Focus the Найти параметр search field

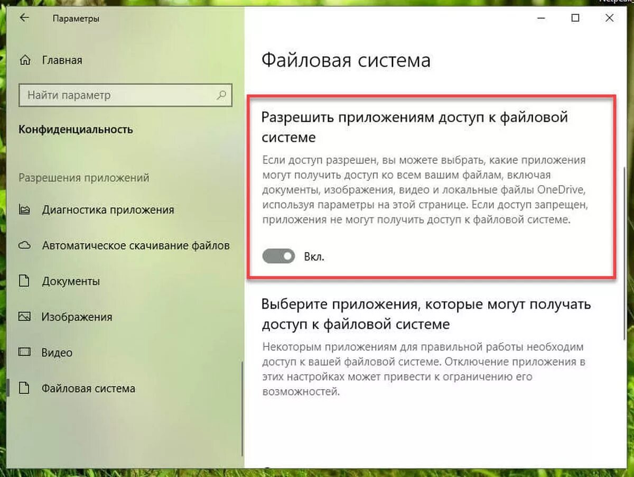tap(125, 96)
